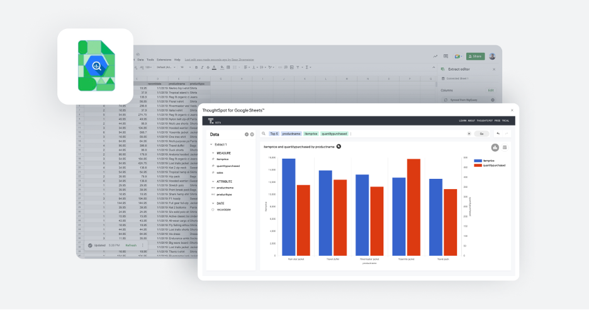Open the Google Meet call button
Screen dimensions: 589x310
458,57
